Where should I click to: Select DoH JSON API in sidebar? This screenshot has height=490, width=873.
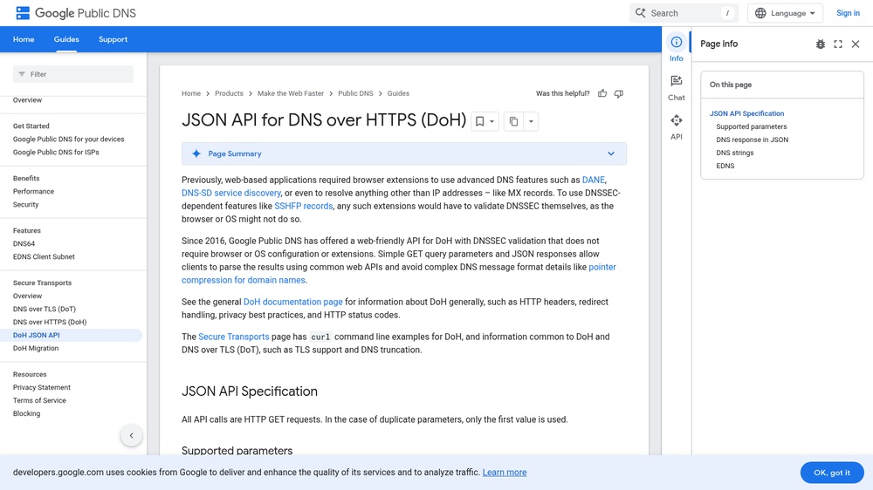[x=36, y=335]
